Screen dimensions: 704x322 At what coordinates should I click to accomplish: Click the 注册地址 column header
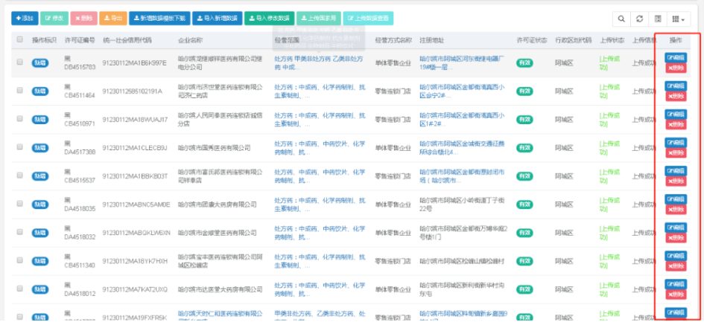[432, 40]
